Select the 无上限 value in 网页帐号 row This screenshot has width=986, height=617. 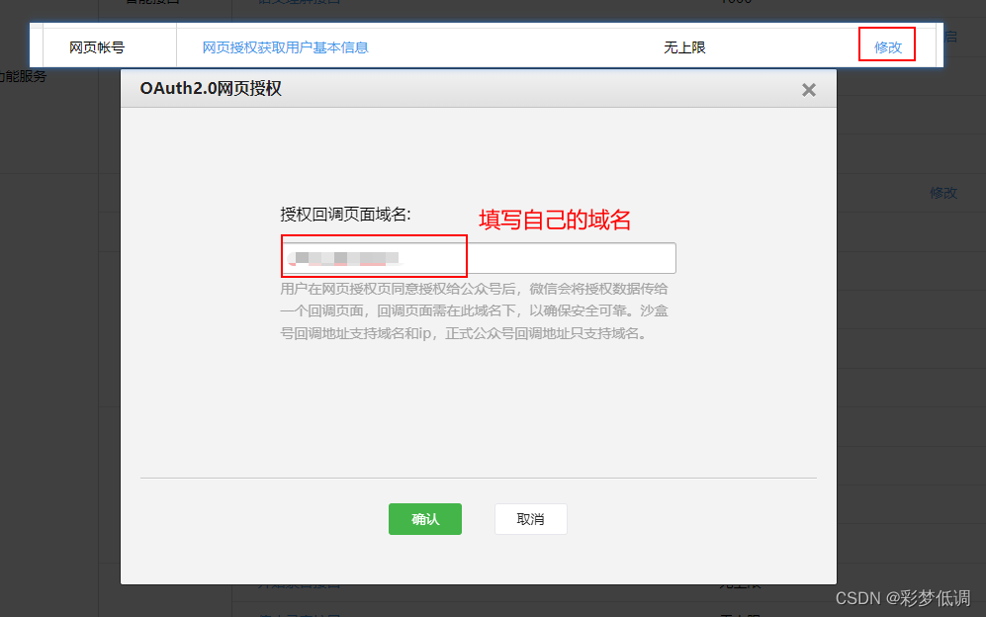click(684, 47)
